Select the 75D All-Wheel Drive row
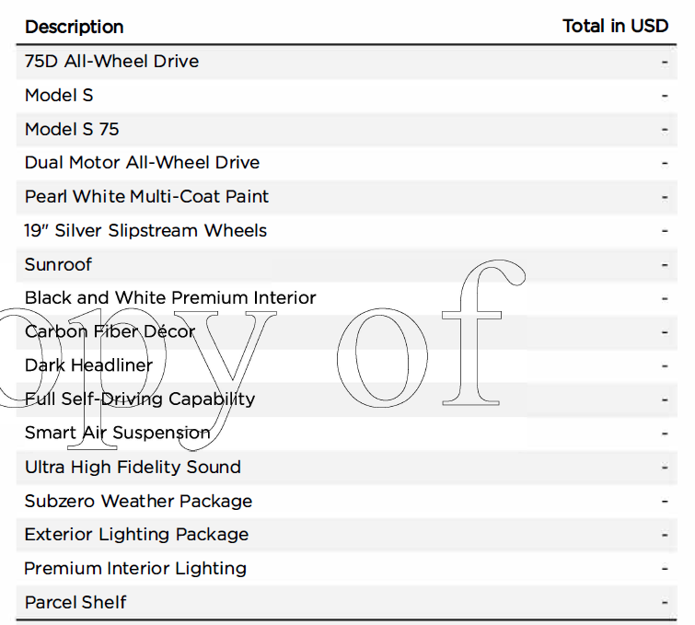695x625 pixels. [347, 62]
